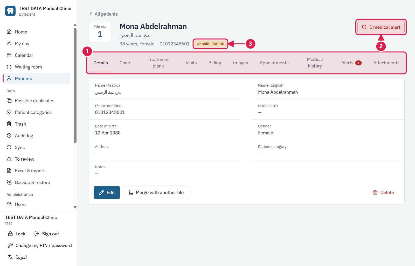Open the Visits tab
Viewport: 415px width, 266px height.
[191, 63]
